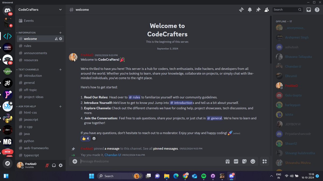Screen dimensions: 323x181
Task: Open the emoji picker in message box
Action: 253,161
